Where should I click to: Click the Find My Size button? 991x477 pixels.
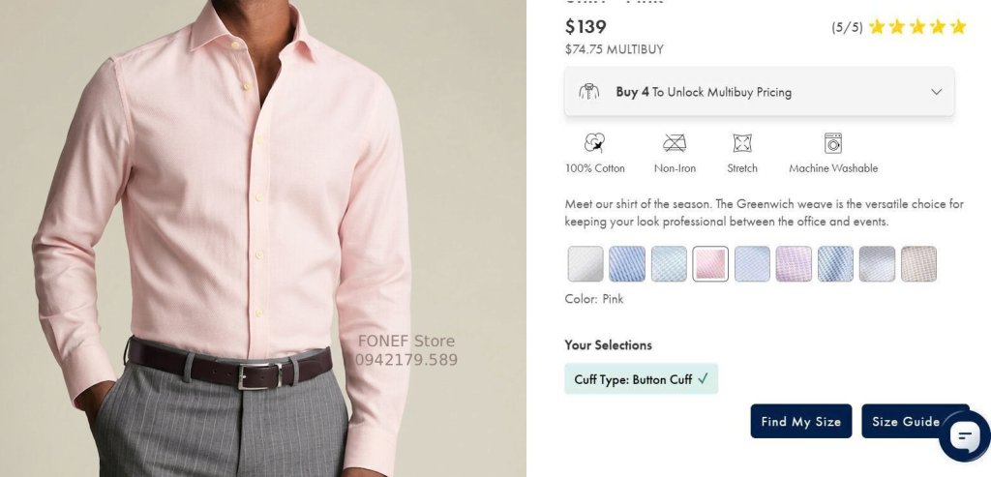(x=800, y=422)
